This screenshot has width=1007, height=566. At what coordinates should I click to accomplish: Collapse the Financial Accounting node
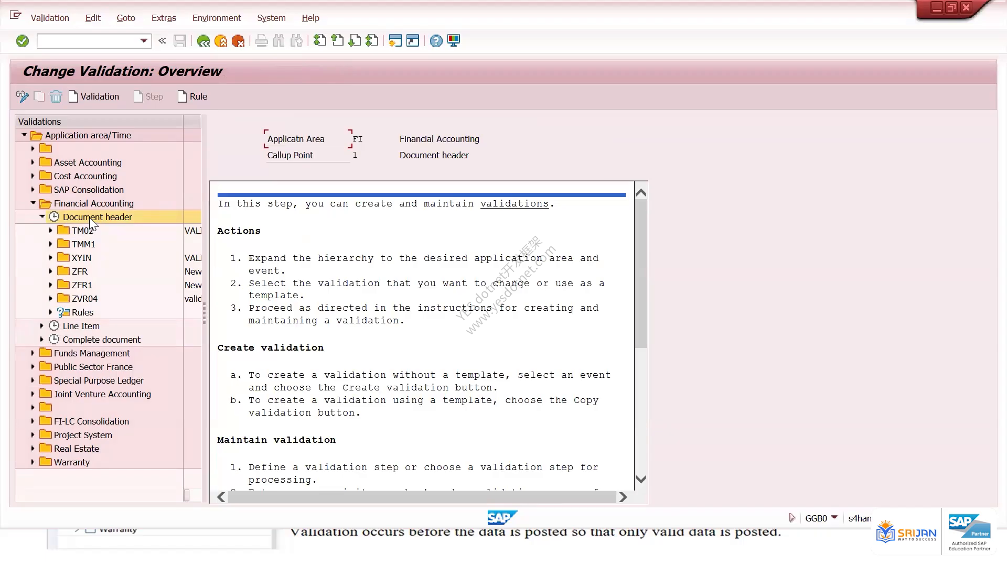tap(33, 203)
